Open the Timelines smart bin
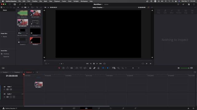Viewport: 197px width, 110px height. tap(6, 54)
